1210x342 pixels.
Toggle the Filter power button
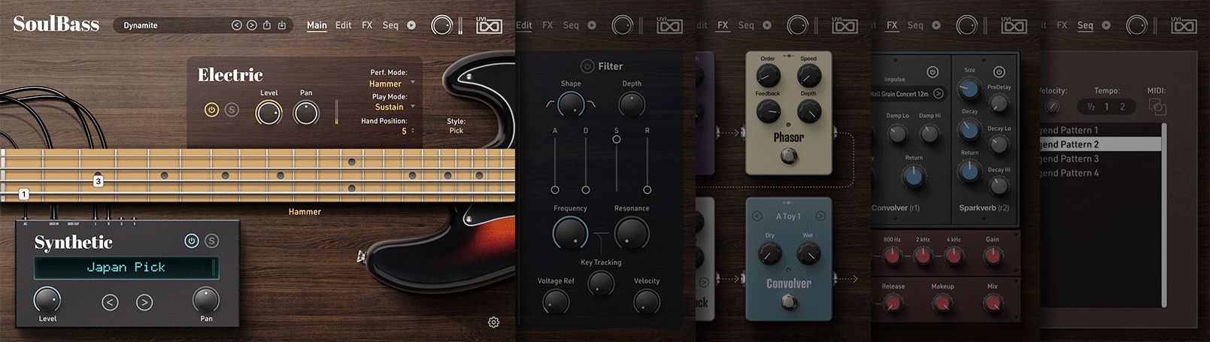click(587, 66)
